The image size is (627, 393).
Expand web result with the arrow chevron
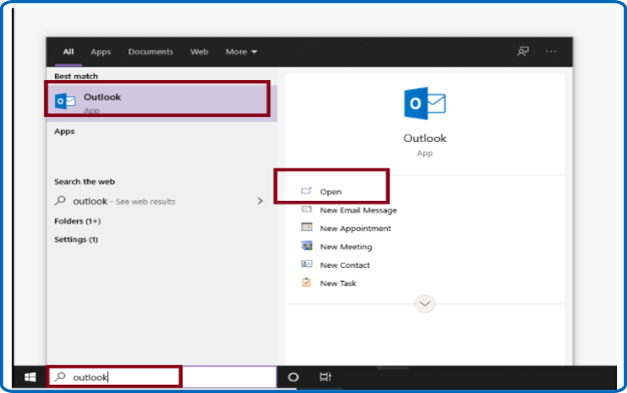(x=260, y=201)
